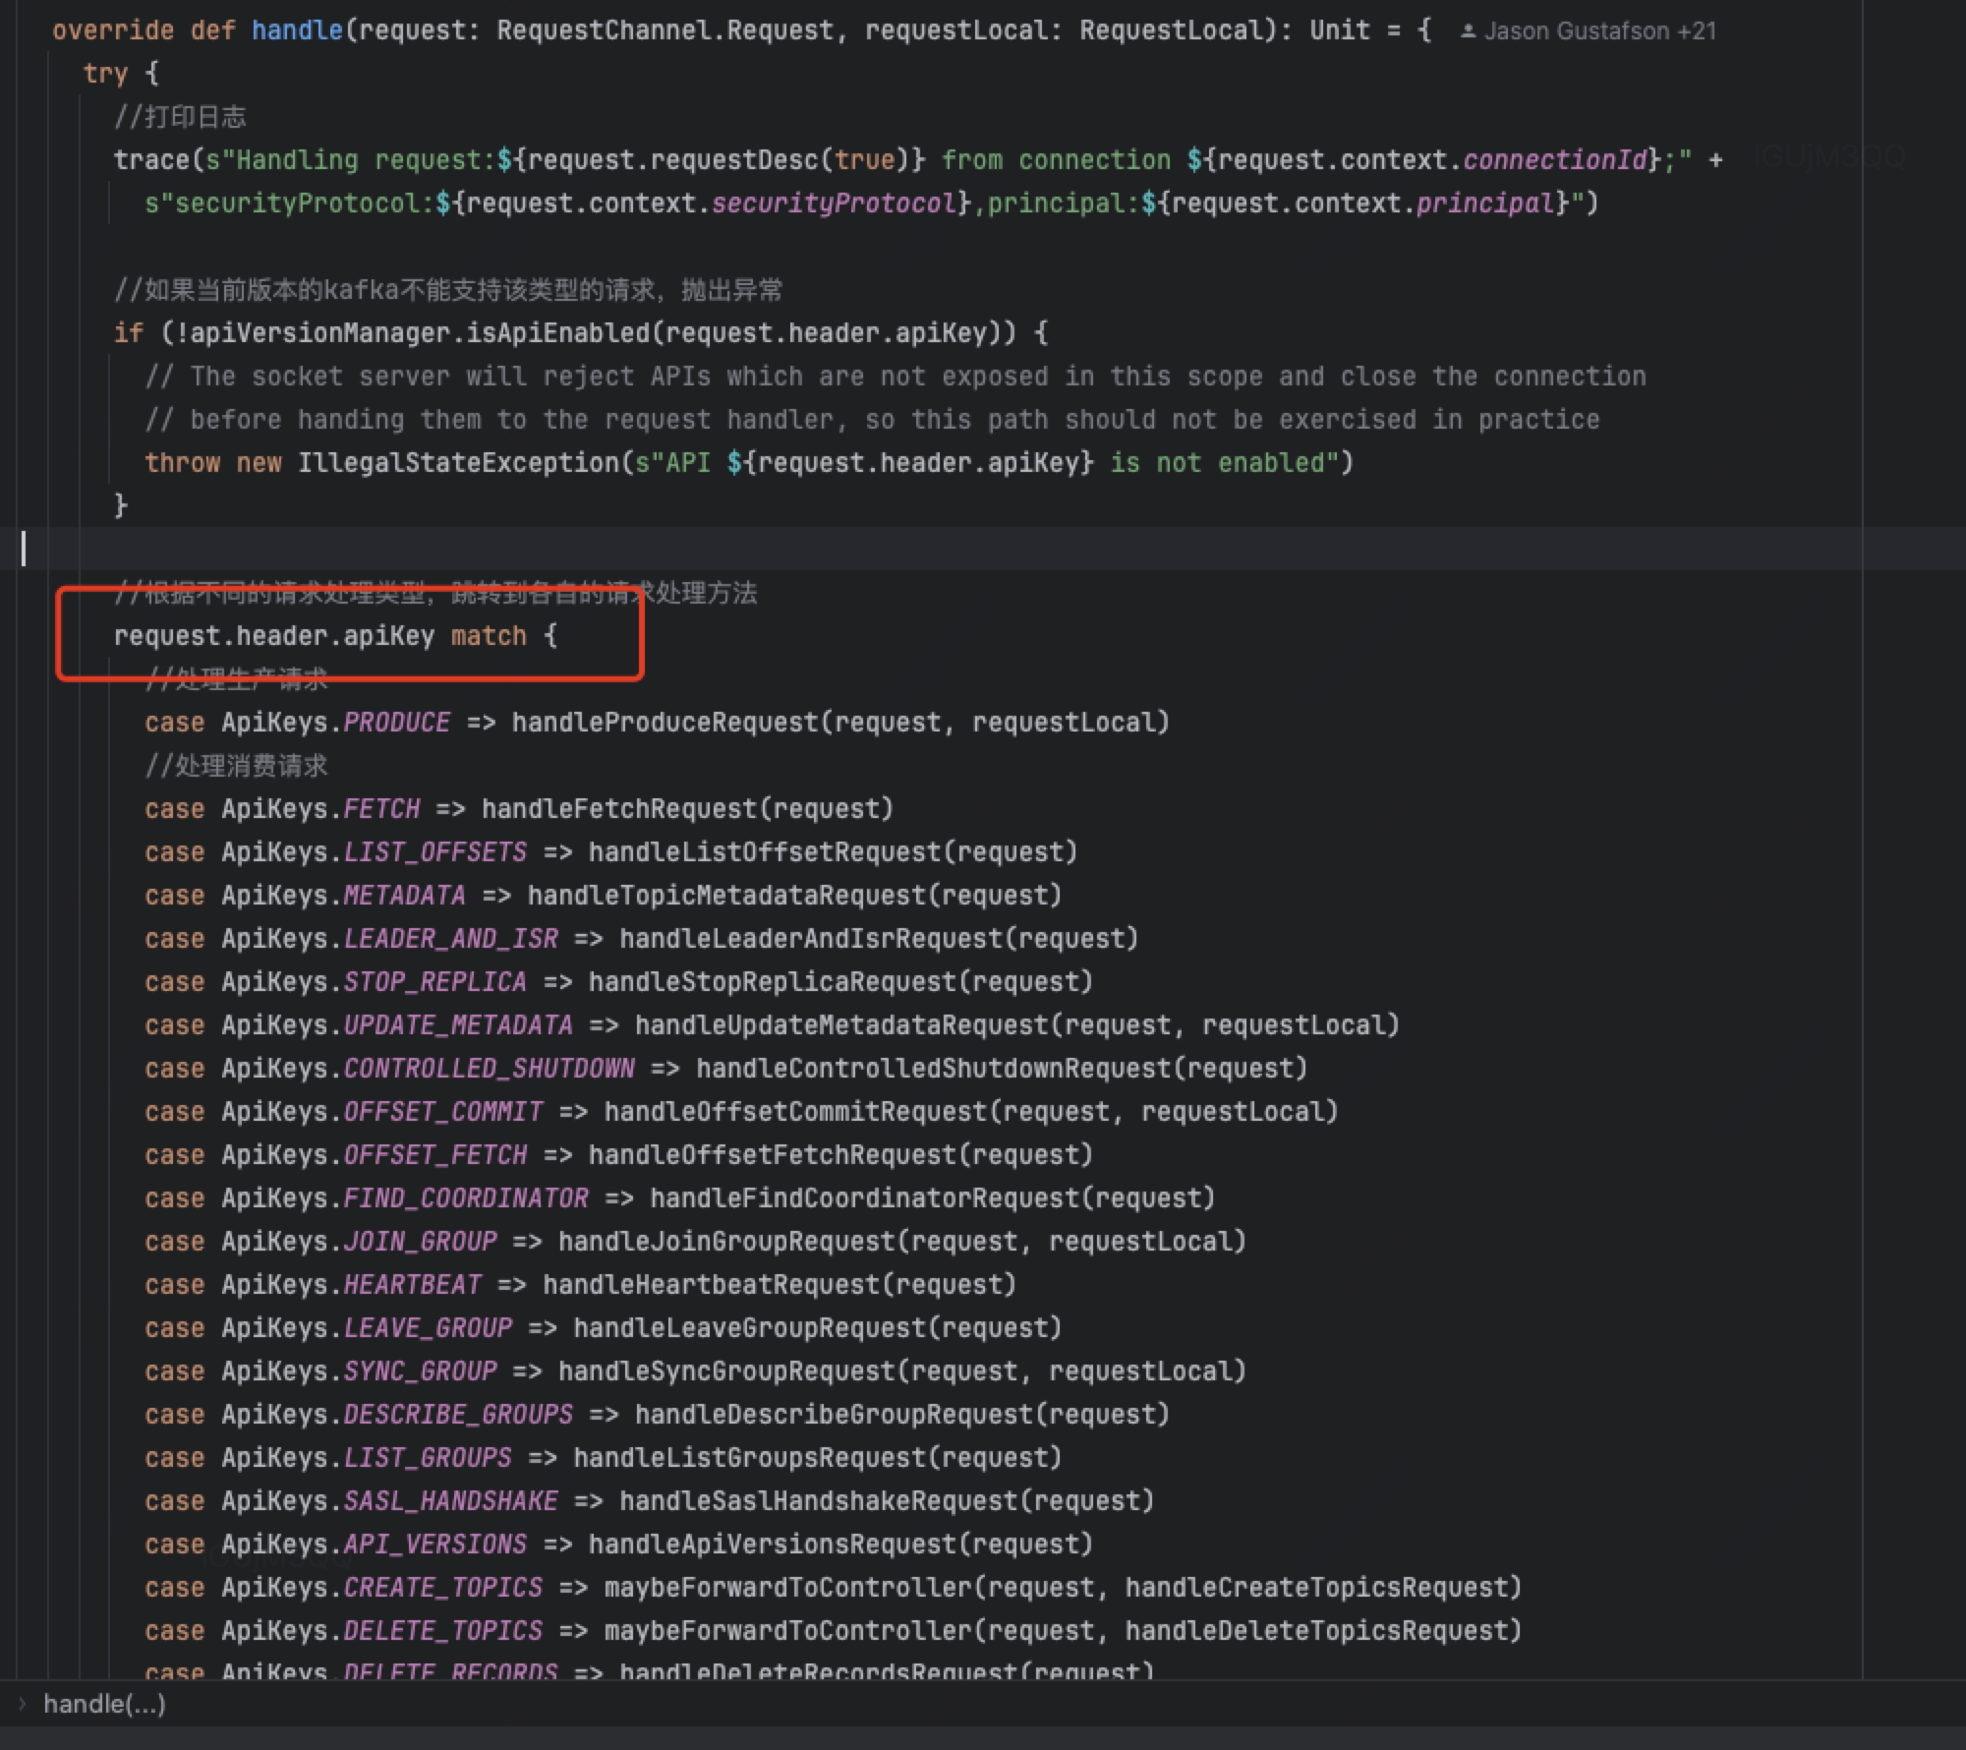The width and height of the screenshot is (1966, 1750).
Task: Click the handleOffsetCommitRequest method call
Action: [795, 1112]
